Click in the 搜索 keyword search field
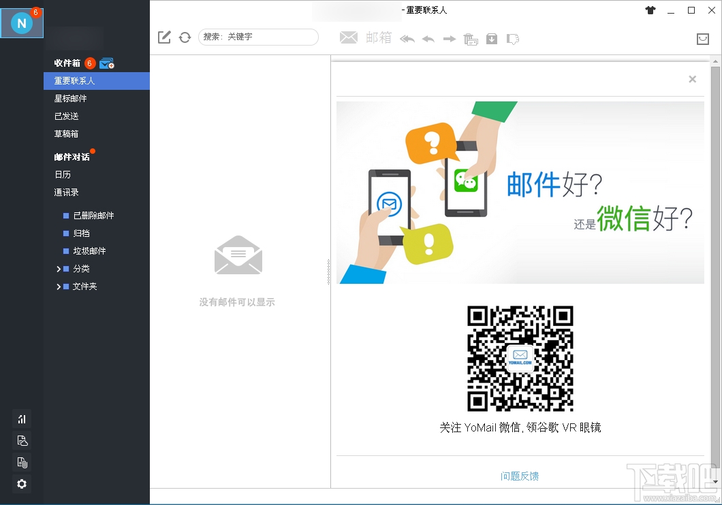This screenshot has height=505, width=722. pyautogui.click(x=258, y=37)
